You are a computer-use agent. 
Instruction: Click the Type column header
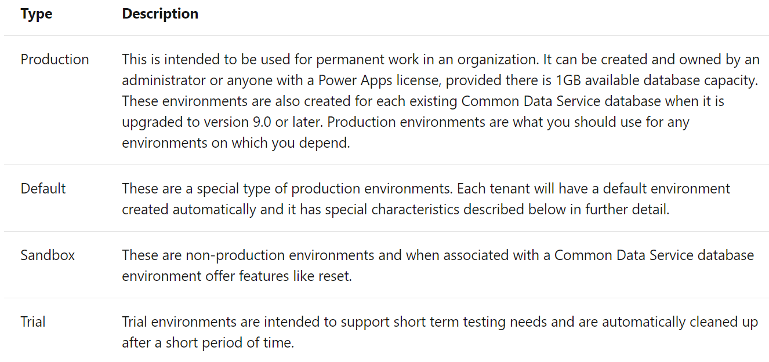37,14
